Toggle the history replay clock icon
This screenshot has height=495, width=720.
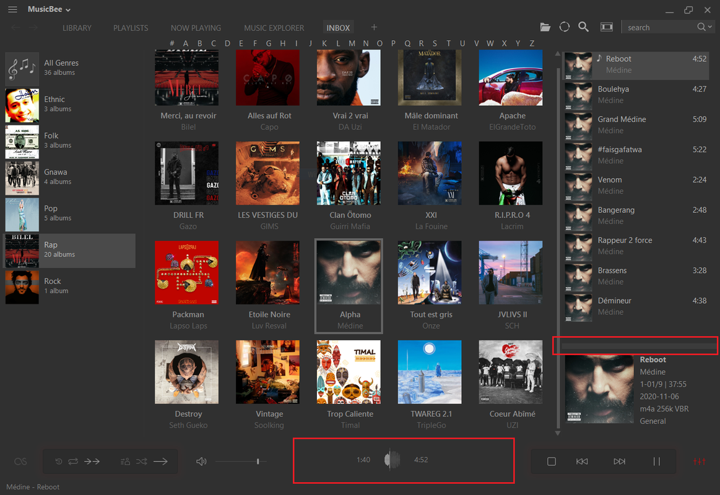[58, 462]
